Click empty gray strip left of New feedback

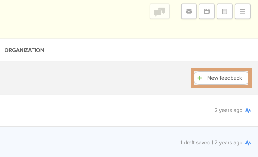click(94, 78)
